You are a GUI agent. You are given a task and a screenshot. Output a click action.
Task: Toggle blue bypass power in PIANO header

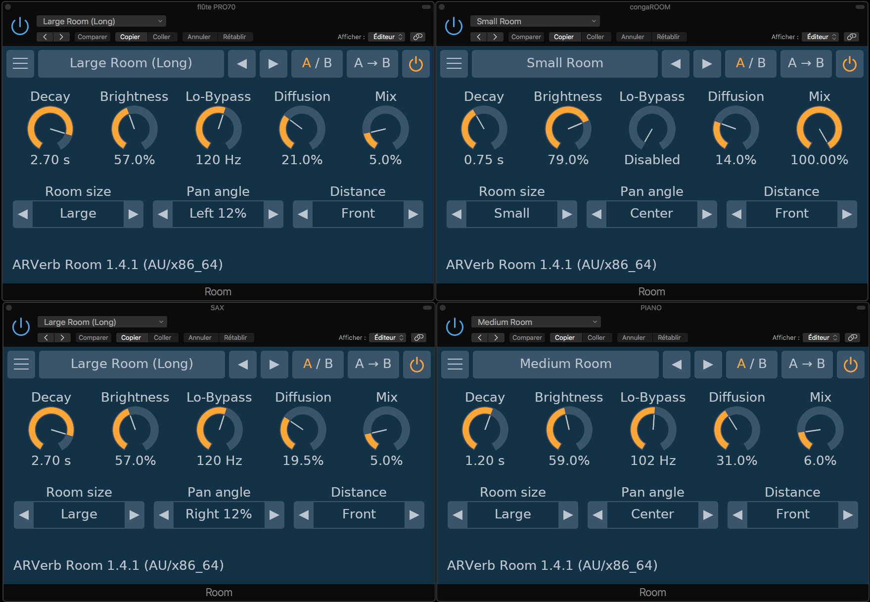455,326
